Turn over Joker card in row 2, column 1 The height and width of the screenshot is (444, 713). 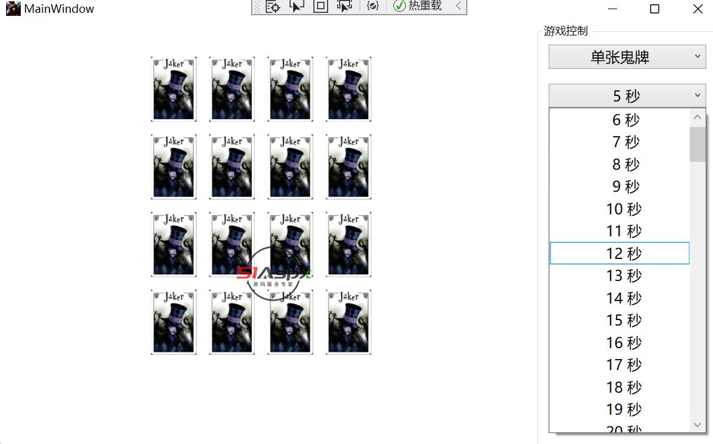point(174,167)
